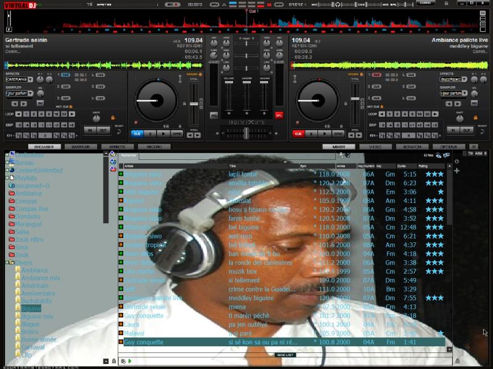Switch to the SAMPLER tab
This screenshot has width=493, height=369.
pyautogui.click(x=81, y=147)
